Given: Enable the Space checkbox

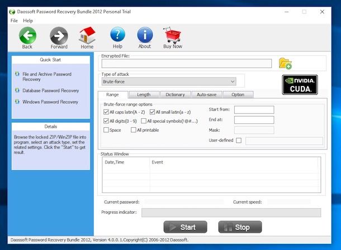Looking at the screenshot, I should [x=106, y=130].
